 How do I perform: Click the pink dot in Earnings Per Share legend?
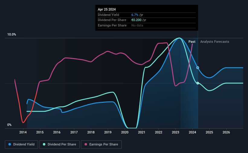pos(86,144)
